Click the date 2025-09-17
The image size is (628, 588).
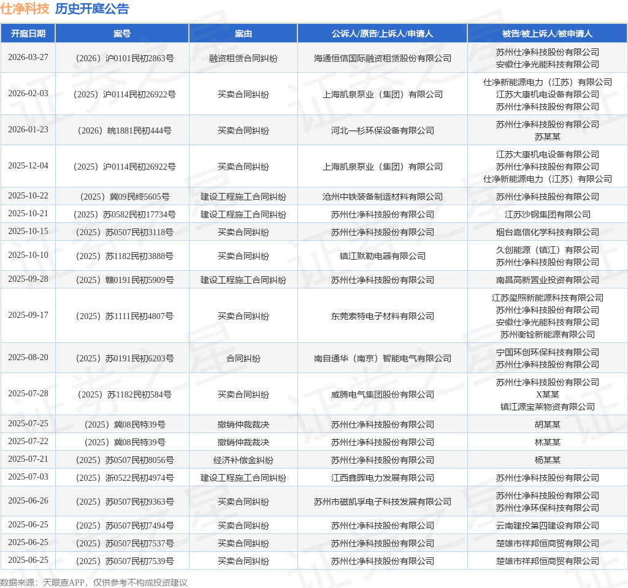click(x=28, y=315)
